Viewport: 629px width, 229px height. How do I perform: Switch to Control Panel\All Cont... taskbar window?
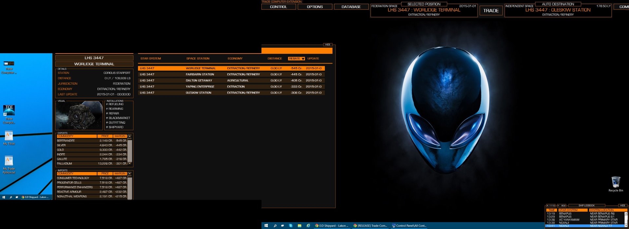pyautogui.click(x=409, y=225)
